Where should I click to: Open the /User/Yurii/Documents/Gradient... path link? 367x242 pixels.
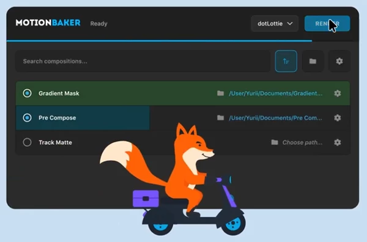(x=275, y=94)
